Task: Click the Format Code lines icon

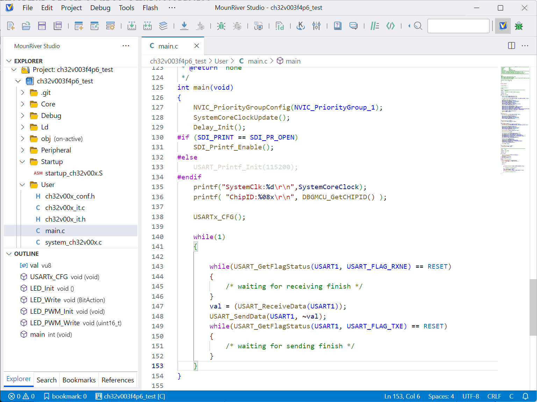Action: (375, 26)
